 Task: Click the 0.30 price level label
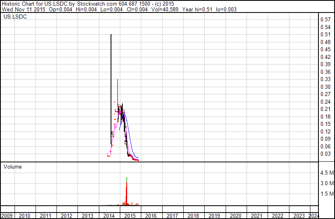pos(325,87)
